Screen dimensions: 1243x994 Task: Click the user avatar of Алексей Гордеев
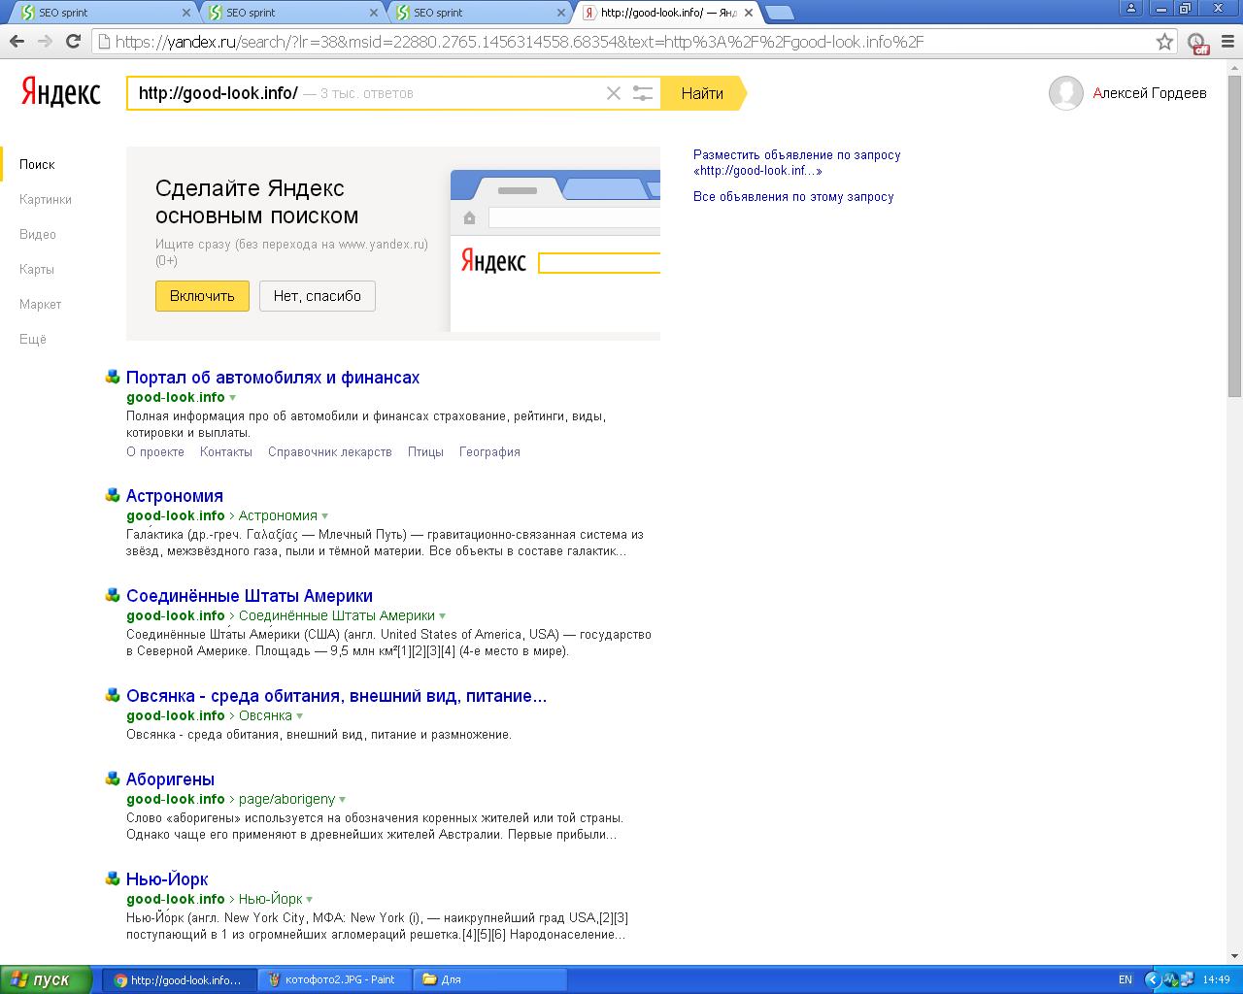pos(1065,93)
